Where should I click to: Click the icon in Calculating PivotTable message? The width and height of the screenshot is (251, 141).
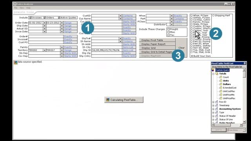(108, 100)
